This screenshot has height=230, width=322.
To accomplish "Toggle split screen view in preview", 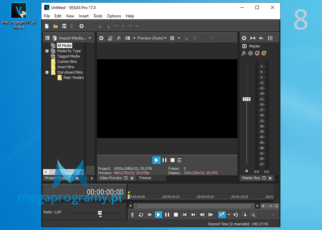I will tap(127, 38).
